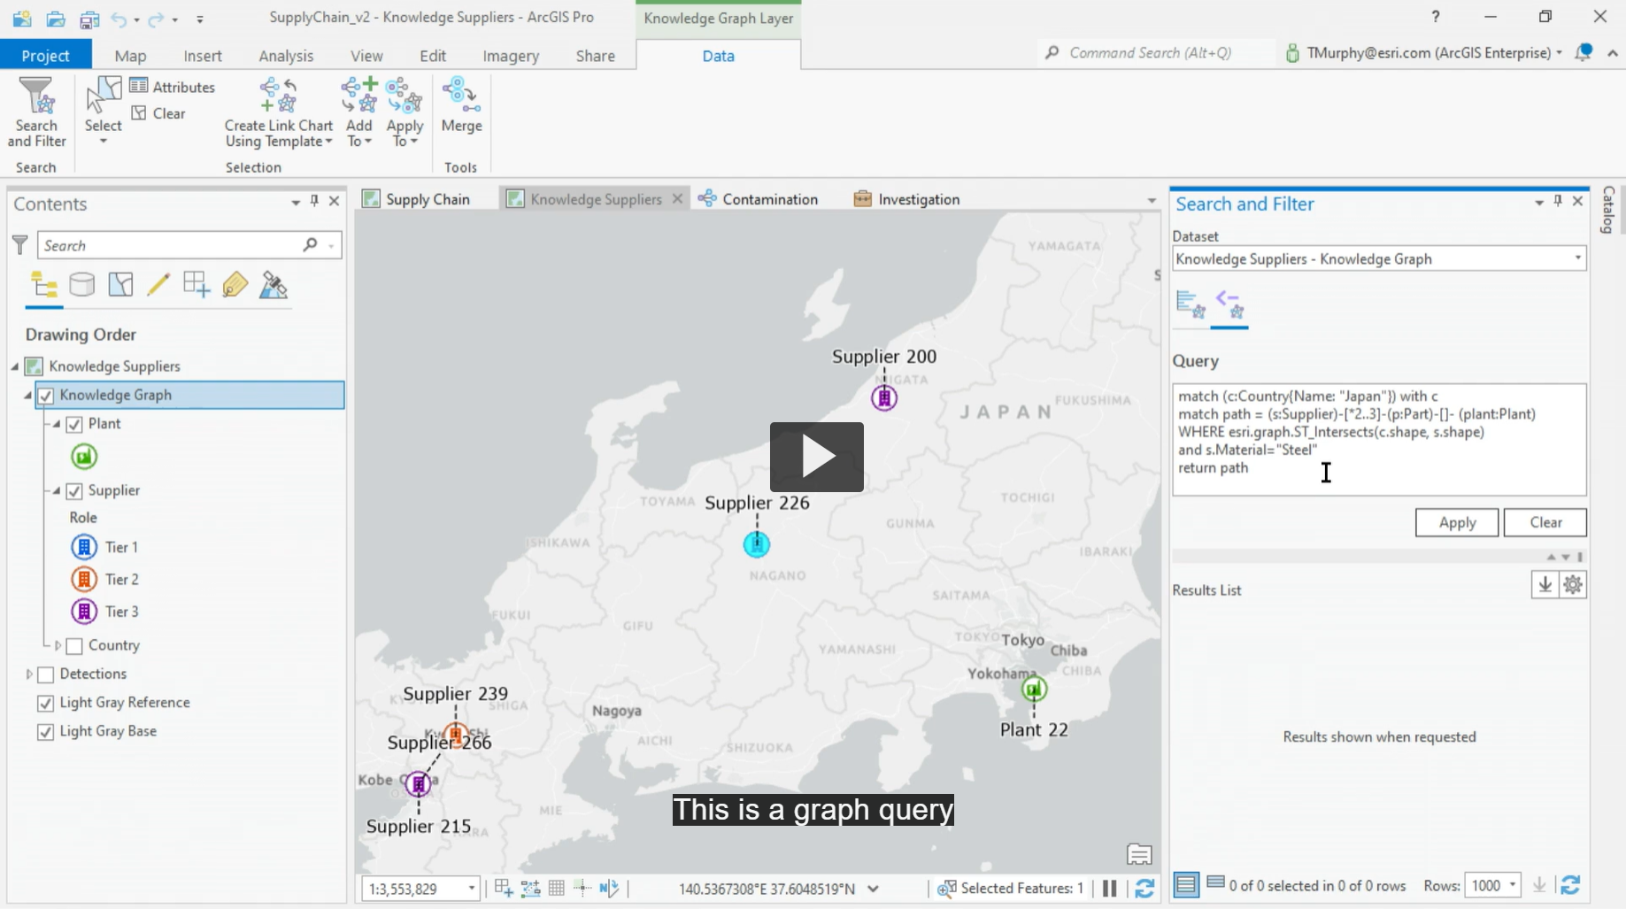Open the Add To menu
This screenshot has height=909, width=1626.
coord(359,112)
